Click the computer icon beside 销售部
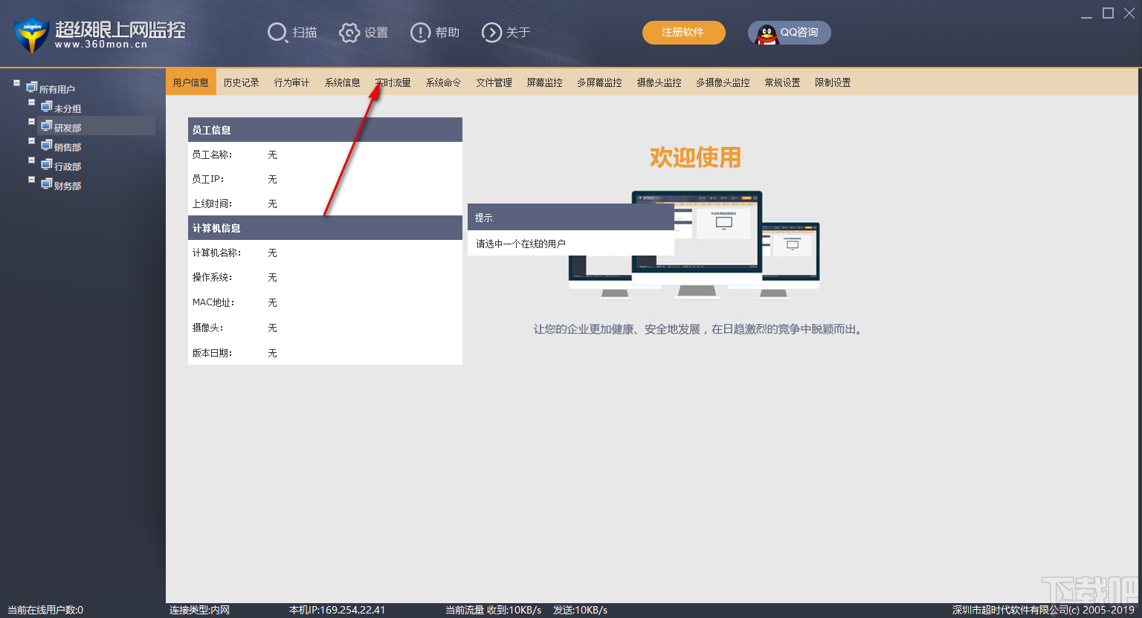Viewport: 1142px width, 618px height. 46,146
